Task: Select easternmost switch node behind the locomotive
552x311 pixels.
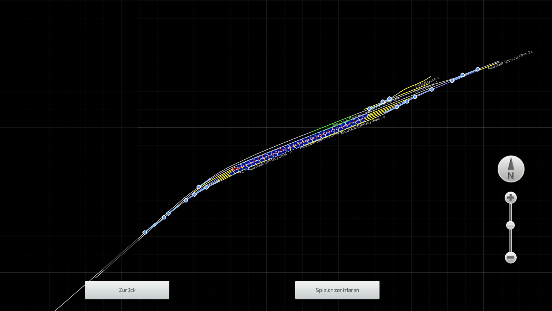Action: [x=206, y=187]
